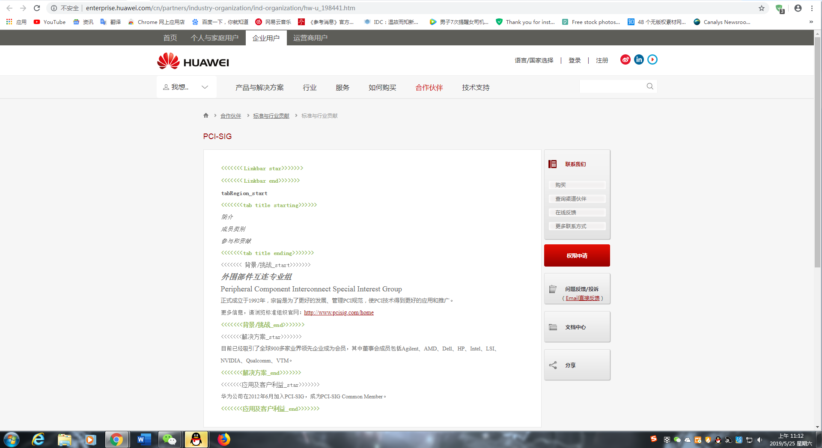Image resolution: width=822 pixels, height=448 pixels.
Task: Open File Explorer from the taskbar
Action: tap(64, 439)
